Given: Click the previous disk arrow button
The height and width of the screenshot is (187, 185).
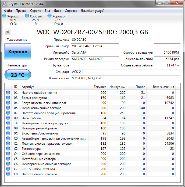Looking at the screenshot, I should pos(8,32).
